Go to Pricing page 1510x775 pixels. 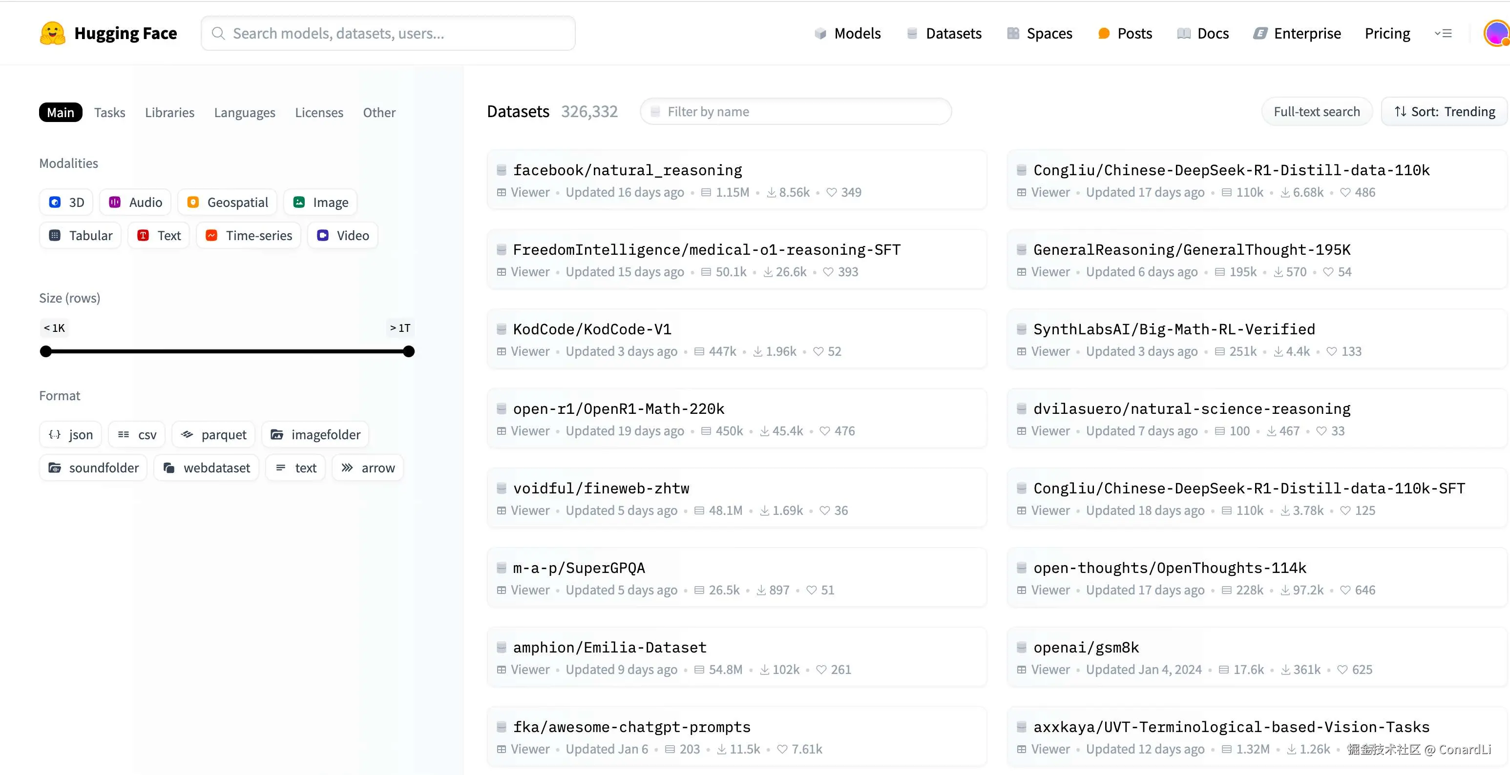point(1387,33)
